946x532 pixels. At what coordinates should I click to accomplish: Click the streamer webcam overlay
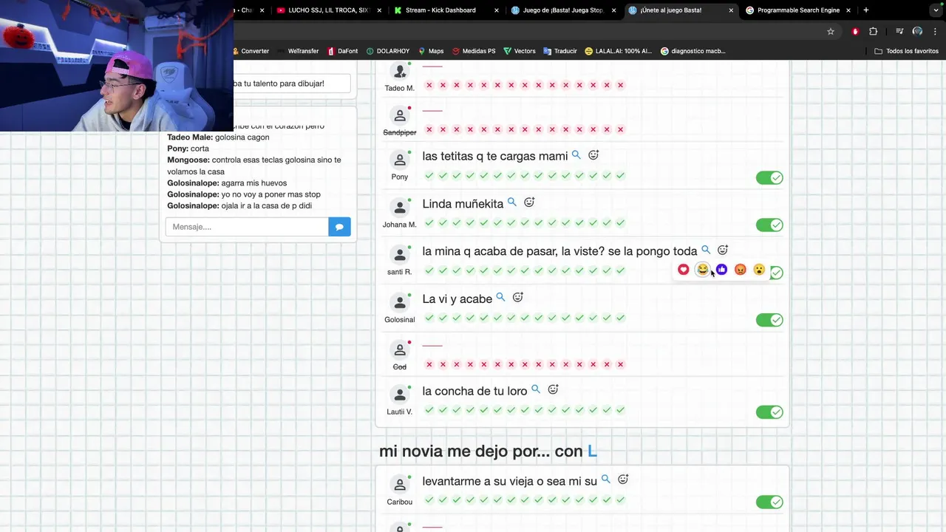pyautogui.click(x=117, y=66)
